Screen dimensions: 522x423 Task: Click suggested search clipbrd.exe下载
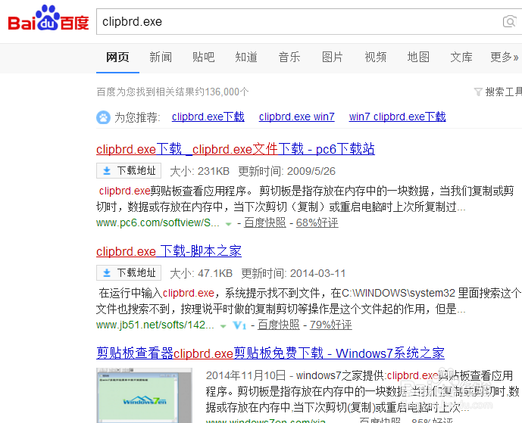coord(208,117)
